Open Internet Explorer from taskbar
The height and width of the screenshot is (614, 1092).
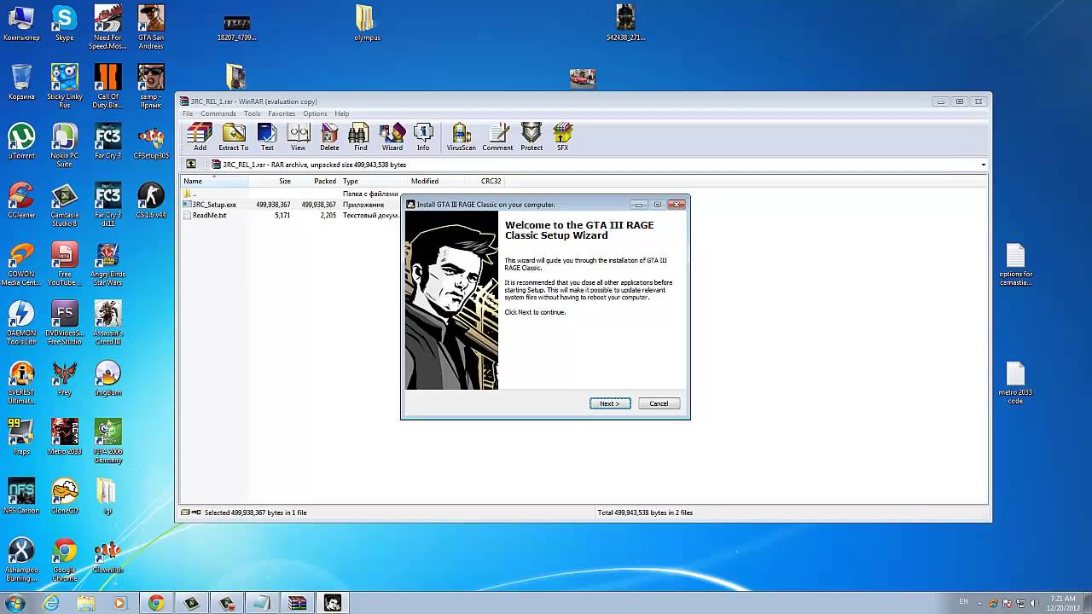[51, 603]
